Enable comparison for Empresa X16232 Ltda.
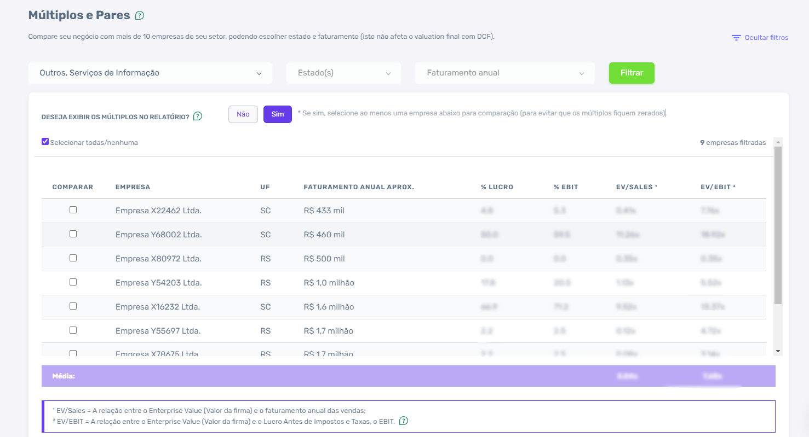The height and width of the screenshot is (437, 809). 73,306
